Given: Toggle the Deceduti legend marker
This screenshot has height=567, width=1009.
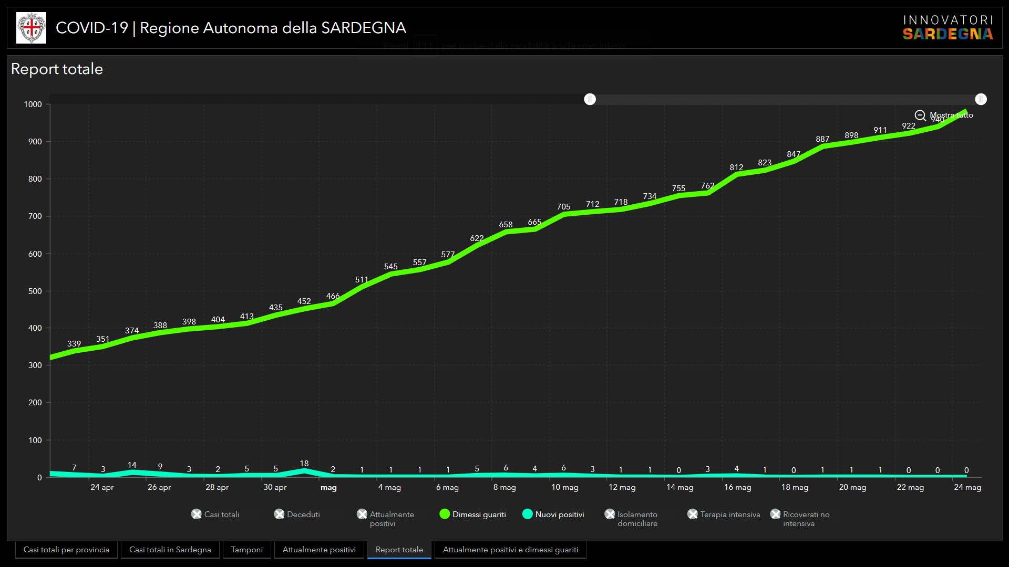Looking at the screenshot, I should [279, 514].
